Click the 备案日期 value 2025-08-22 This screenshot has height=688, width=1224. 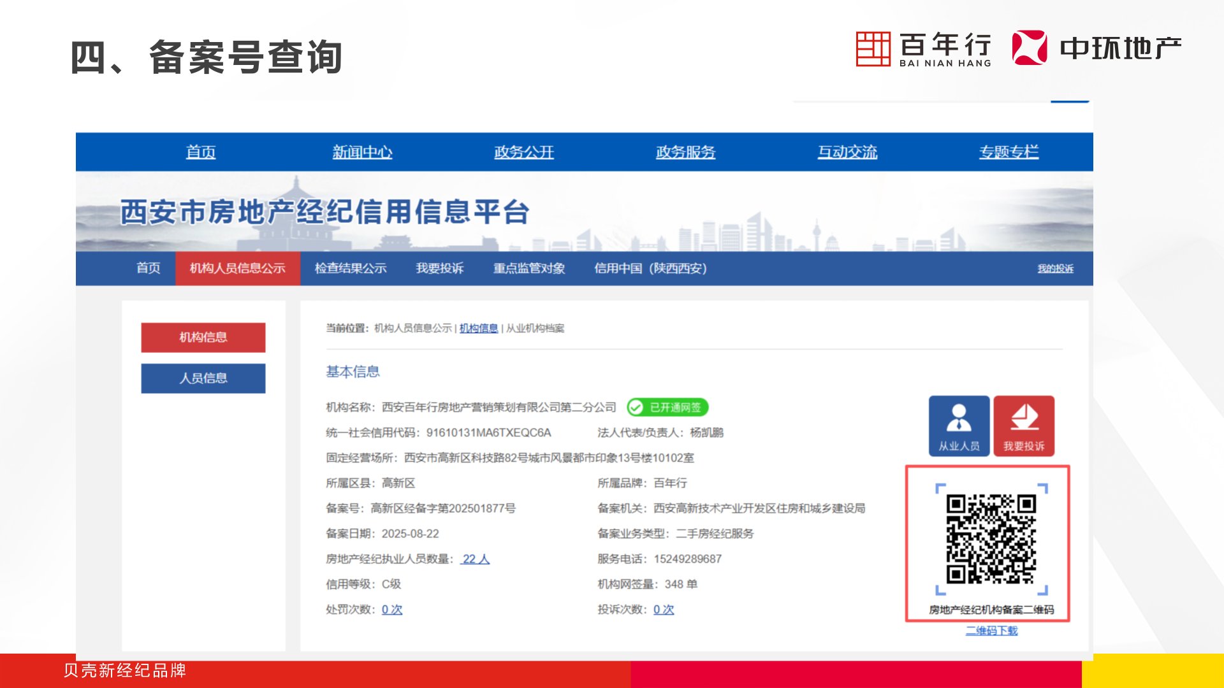coord(410,533)
